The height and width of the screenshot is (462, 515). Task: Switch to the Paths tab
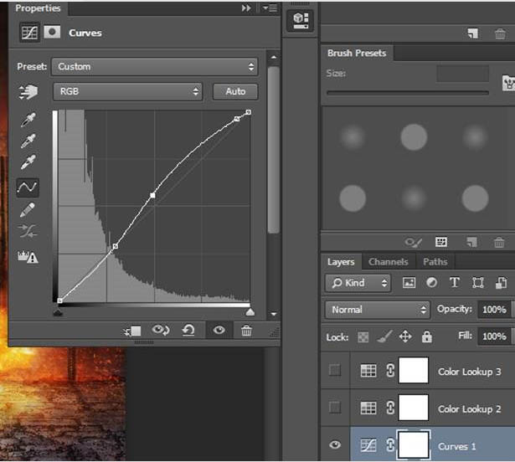[x=435, y=262]
